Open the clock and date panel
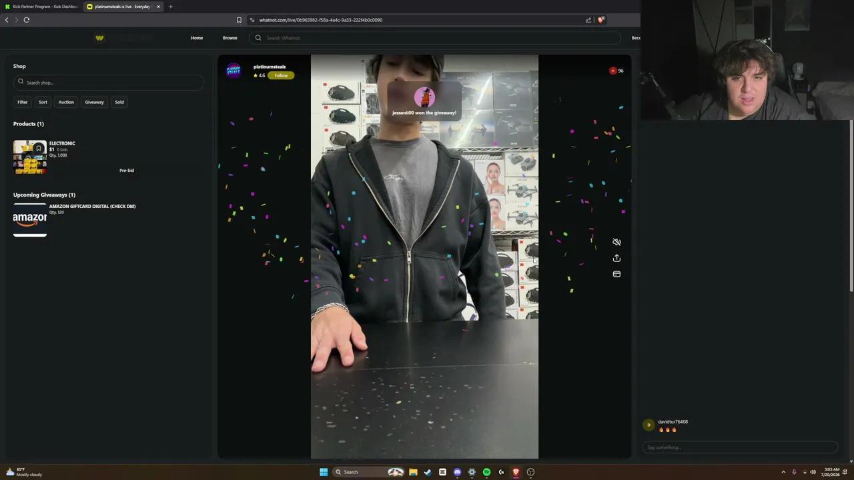854x480 pixels. tap(831, 472)
